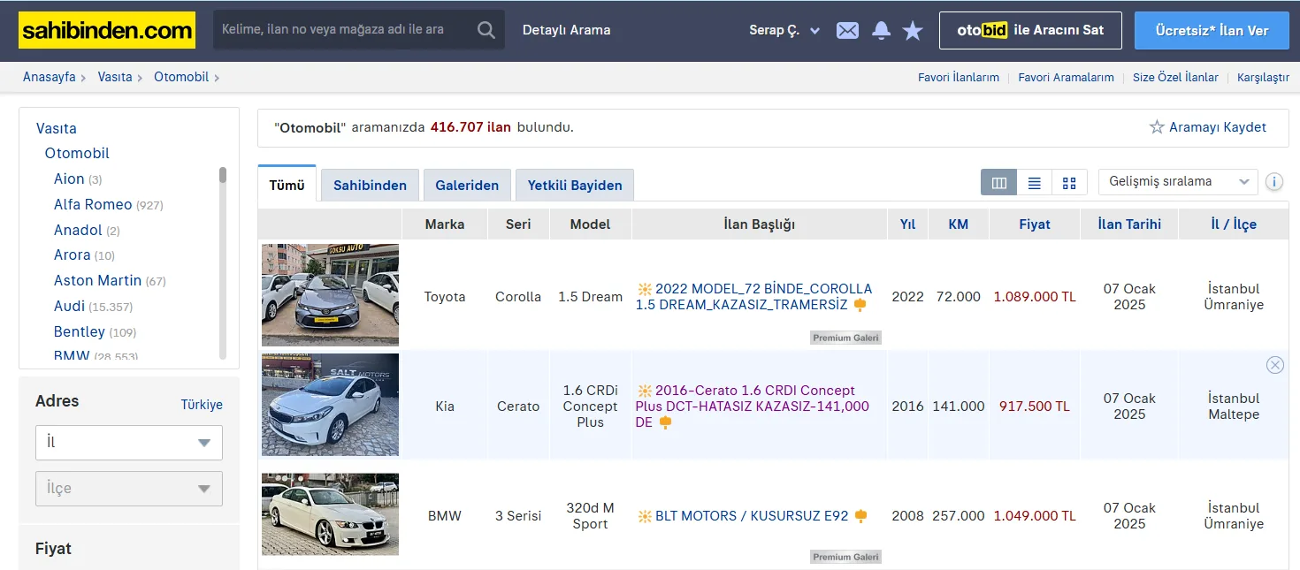Screen dimensions: 1300x570
Task: Click the 1.089.000 TL price
Action: pos(1035,297)
